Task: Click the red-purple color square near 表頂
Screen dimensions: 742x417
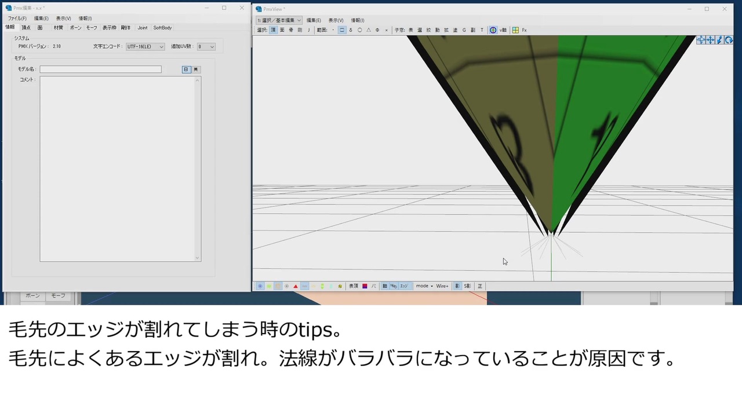Action: [365, 286]
